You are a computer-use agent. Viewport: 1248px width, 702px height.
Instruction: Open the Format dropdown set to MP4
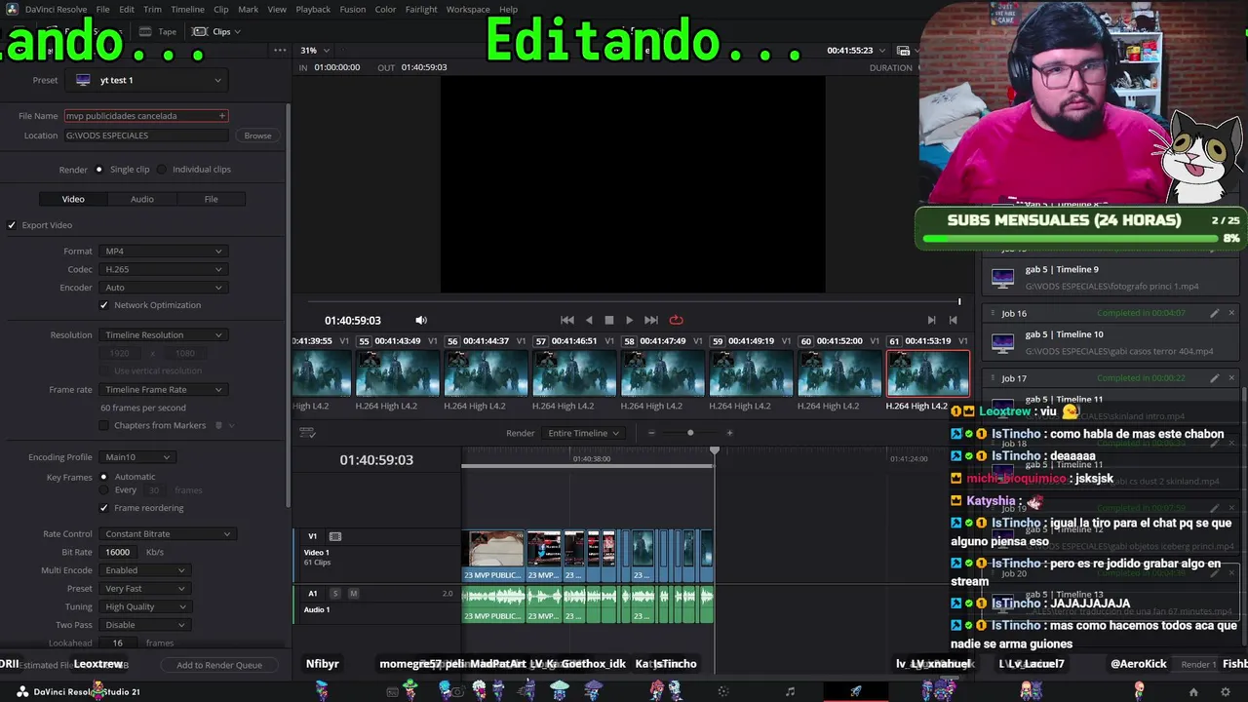pyautogui.click(x=163, y=252)
